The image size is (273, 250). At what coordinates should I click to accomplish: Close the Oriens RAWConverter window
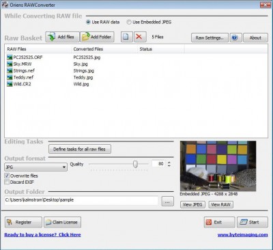(x=265, y=5)
